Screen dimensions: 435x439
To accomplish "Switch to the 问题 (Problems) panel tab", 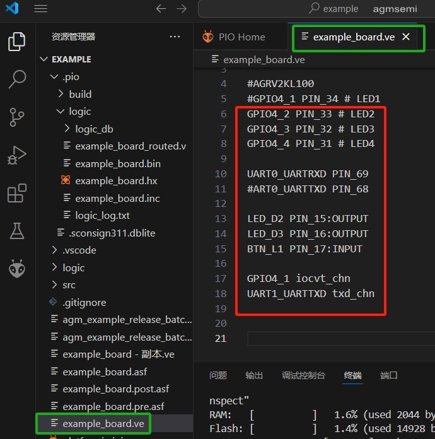I will pos(218,375).
